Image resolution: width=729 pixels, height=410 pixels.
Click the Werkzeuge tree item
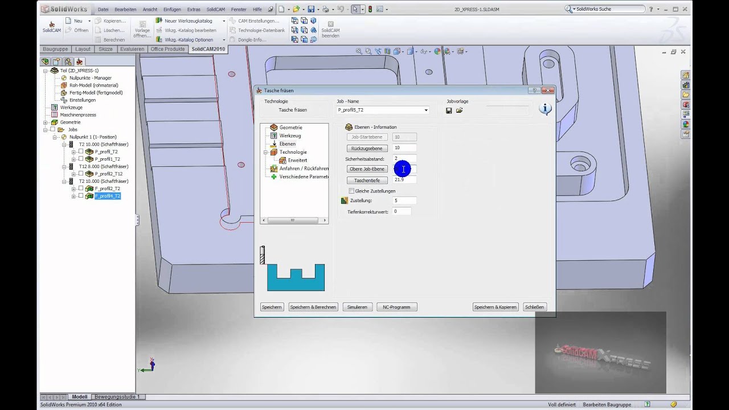[x=71, y=107]
